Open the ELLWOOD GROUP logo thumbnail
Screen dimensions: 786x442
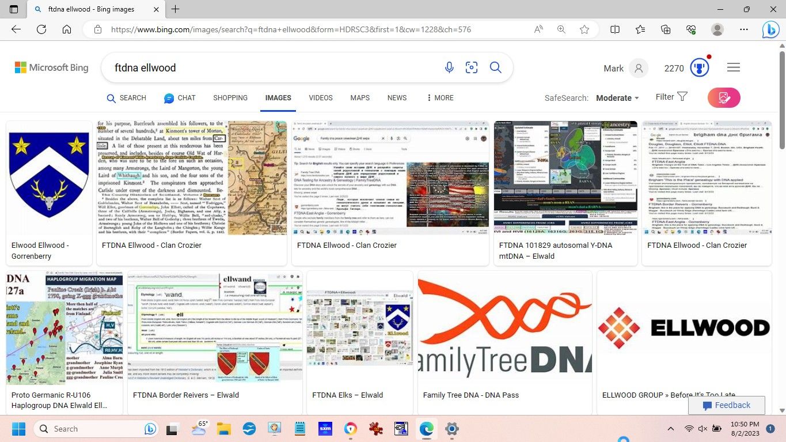pyautogui.click(x=685, y=329)
